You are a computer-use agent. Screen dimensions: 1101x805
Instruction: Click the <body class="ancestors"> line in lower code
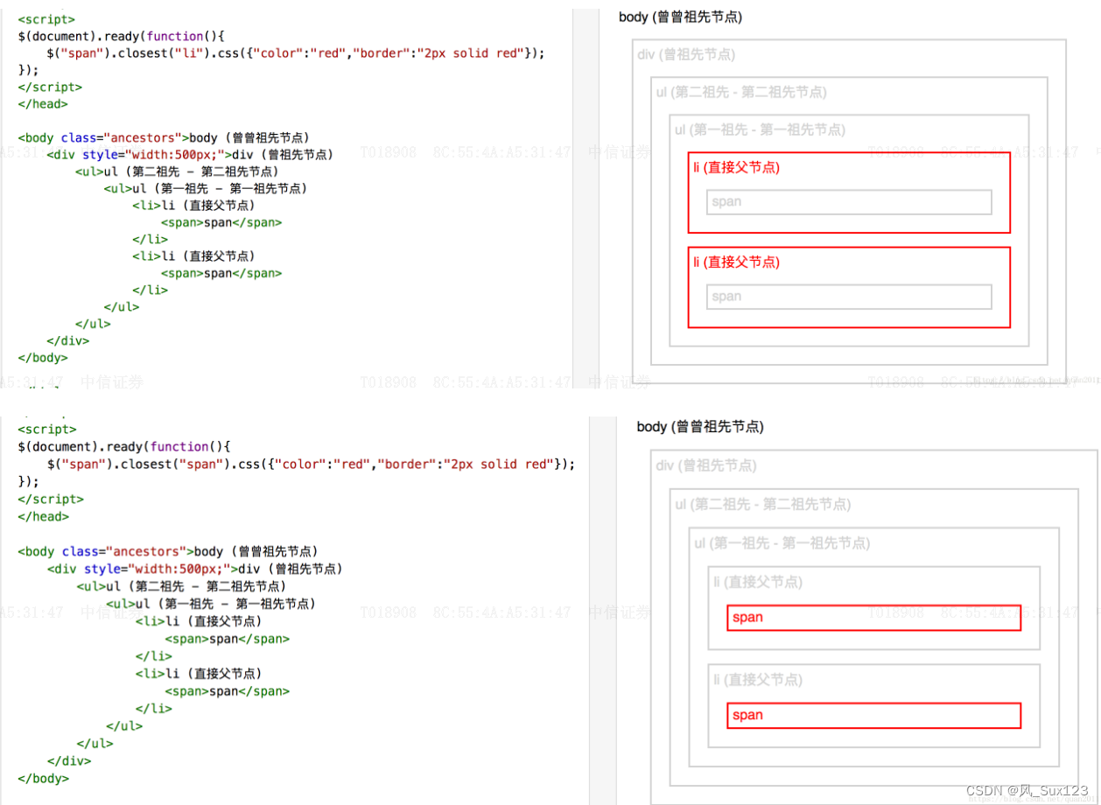tap(167, 552)
